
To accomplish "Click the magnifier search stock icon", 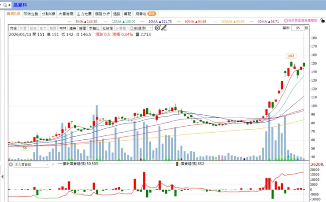I will (x=5, y=5).
